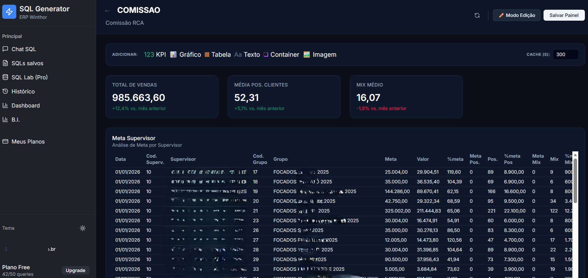Click the Valor cell 37.956,43
The width and height of the screenshot is (588, 278).
click(x=428, y=260)
